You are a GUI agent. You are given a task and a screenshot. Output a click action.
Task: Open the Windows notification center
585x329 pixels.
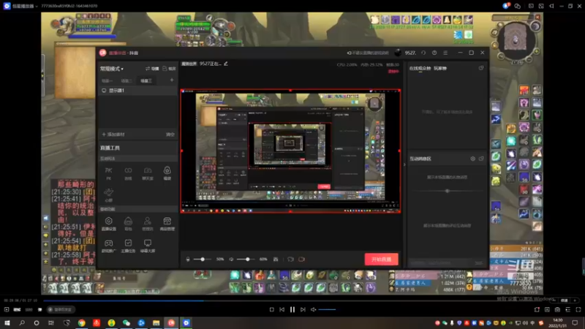coord(575,322)
